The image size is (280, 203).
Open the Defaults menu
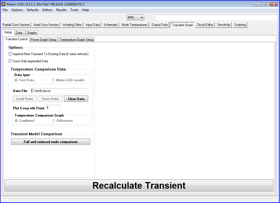[33, 10]
